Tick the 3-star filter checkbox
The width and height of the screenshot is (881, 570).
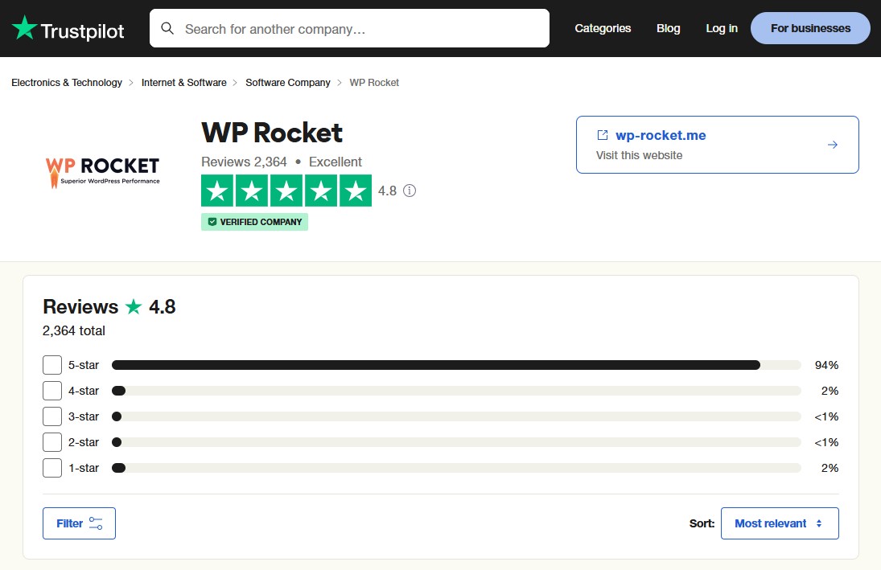[x=52, y=416]
